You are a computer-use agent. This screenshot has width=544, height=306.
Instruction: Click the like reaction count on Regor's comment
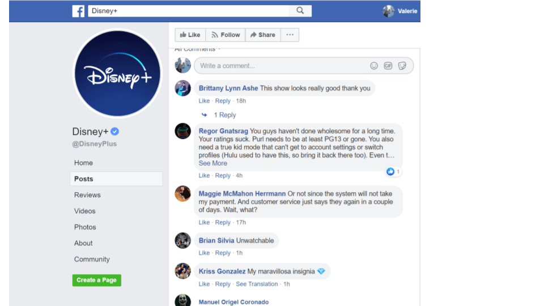coord(393,171)
